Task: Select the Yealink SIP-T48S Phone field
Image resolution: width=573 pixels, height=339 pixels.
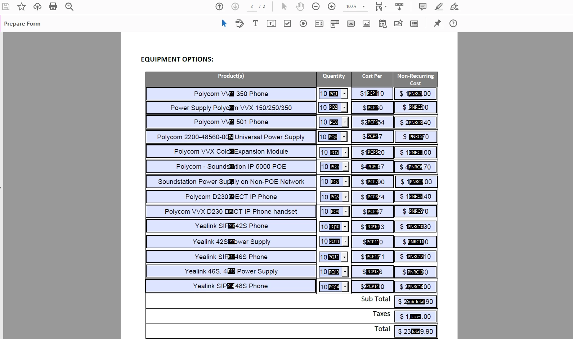Action: click(230, 286)
